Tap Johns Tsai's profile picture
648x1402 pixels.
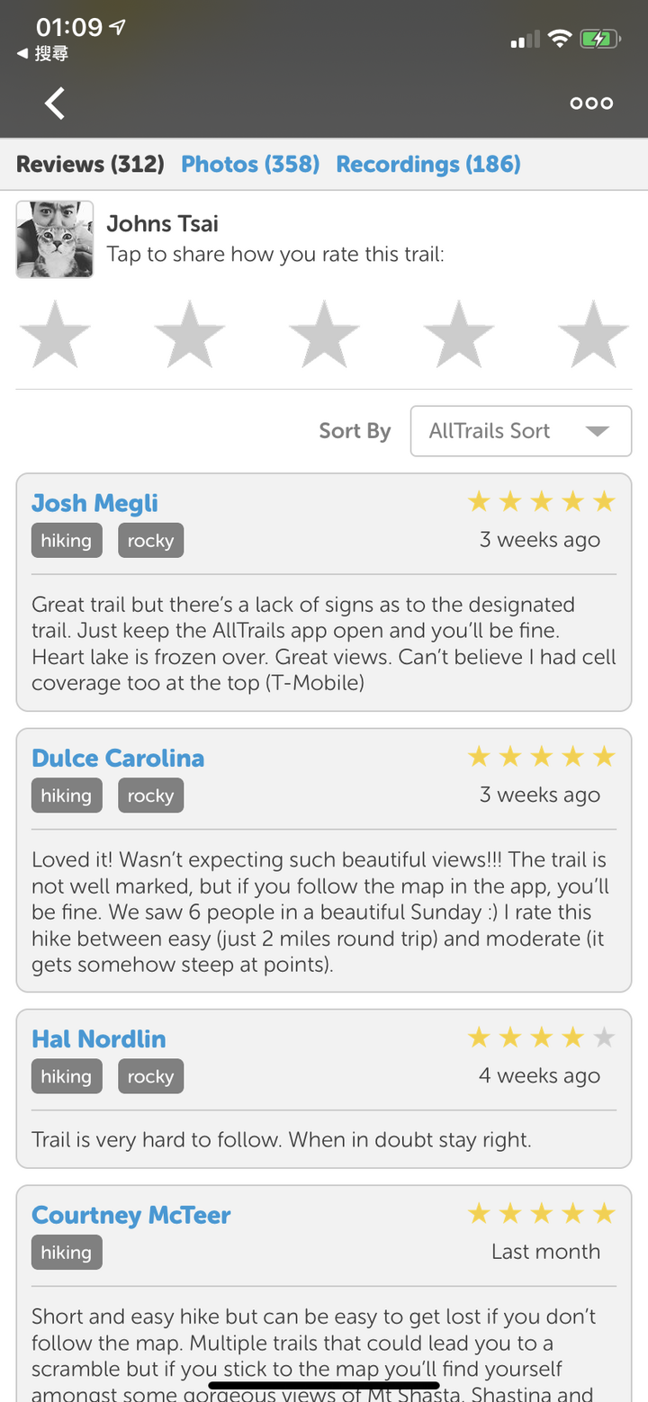pyautogui.click(x=55, y=239)
